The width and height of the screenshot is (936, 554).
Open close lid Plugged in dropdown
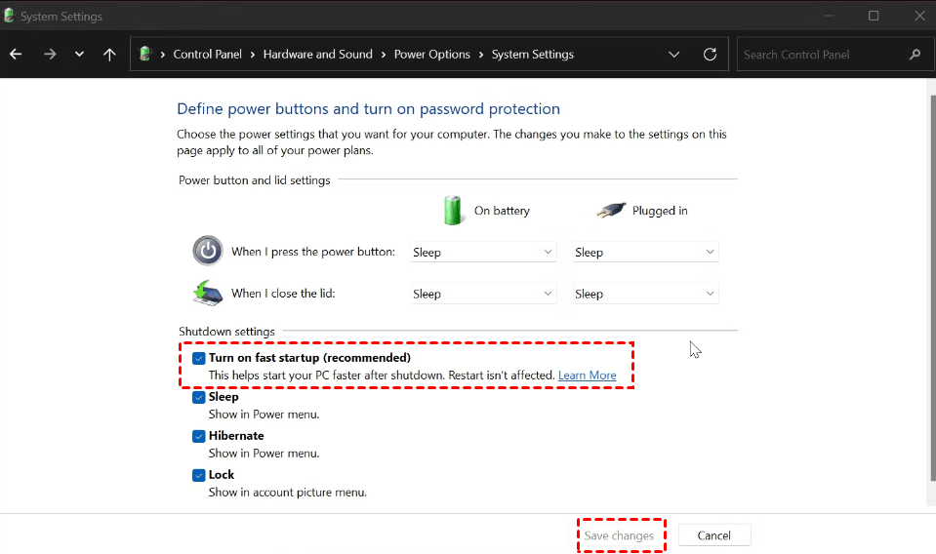point(645,294)
